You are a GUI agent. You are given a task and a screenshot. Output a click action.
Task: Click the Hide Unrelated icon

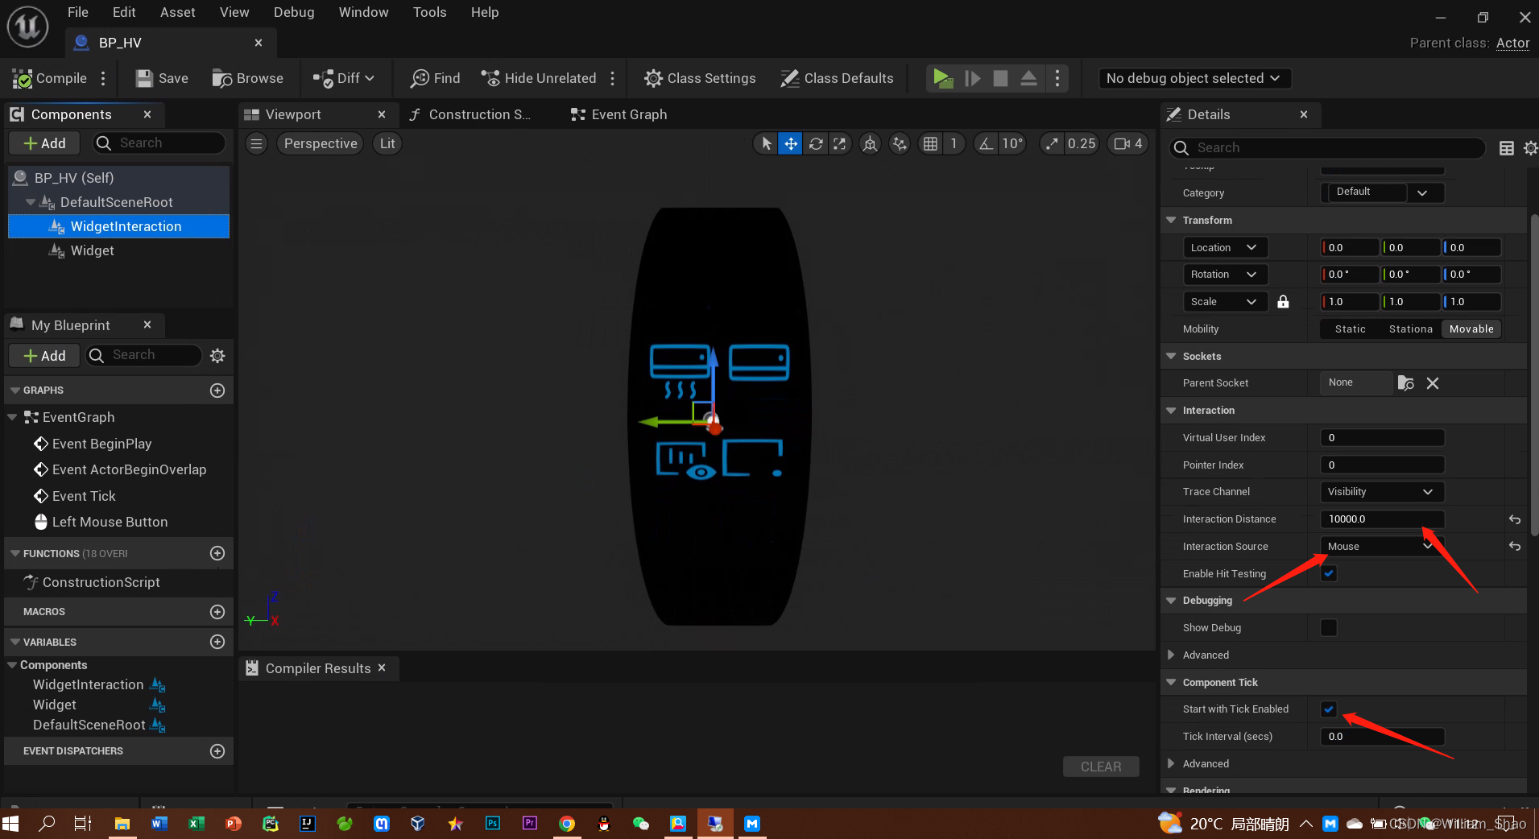(490, 78)
